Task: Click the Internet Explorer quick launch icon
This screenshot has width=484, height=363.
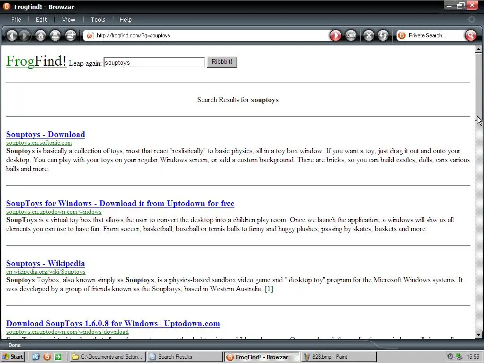Action: point(36,357)
